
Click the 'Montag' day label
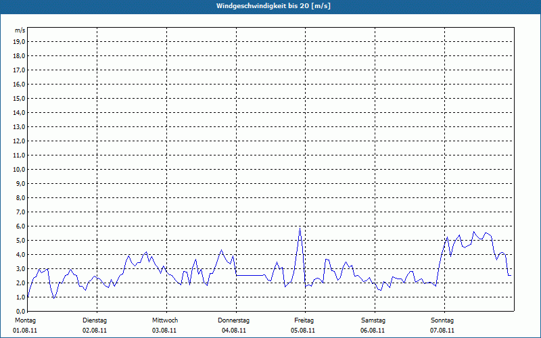point(25,320)
